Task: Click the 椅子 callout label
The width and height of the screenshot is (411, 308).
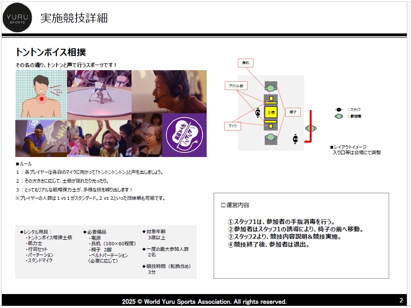Action: (x=293, y=112)
